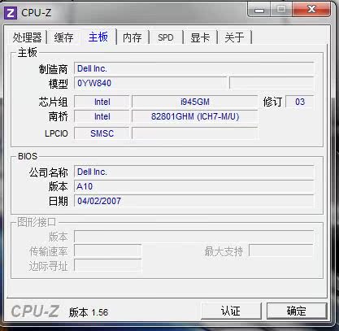Click the 确定 button
This screenshot has width=339, height=331.
point(297,311)
